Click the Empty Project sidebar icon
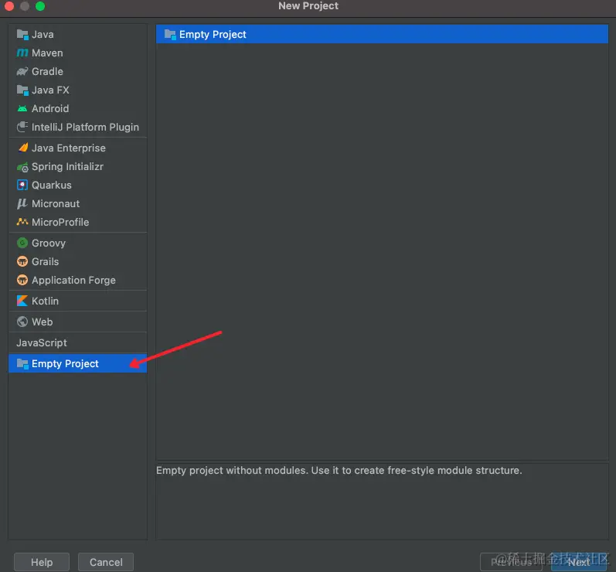This screenshot has height=572, width=616. [x=22, y=364]
